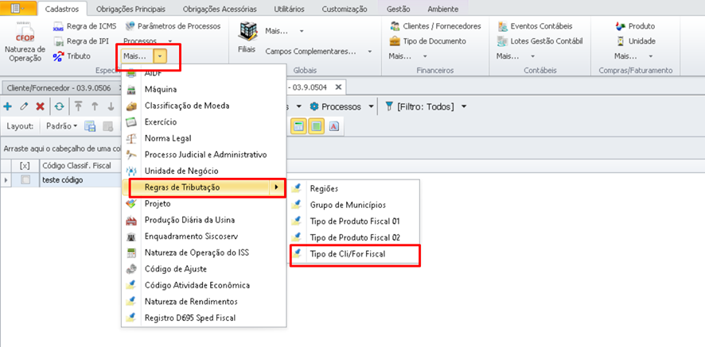Screen dimensions: 705x347
Task: Open the Tributo registration
Action: [72, 56]
